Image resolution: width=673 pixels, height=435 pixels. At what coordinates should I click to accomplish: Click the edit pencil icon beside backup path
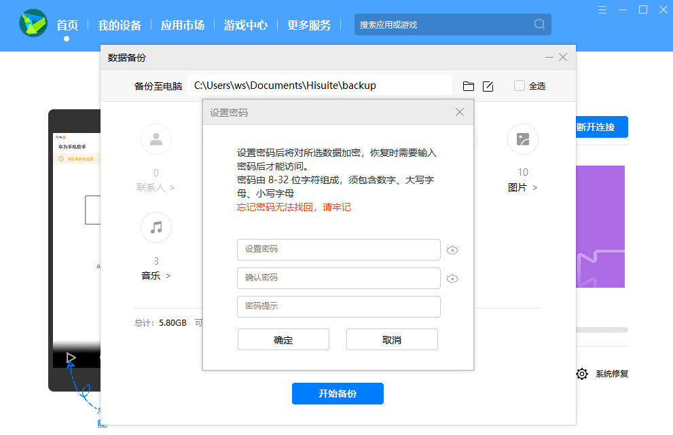[488, 86]
